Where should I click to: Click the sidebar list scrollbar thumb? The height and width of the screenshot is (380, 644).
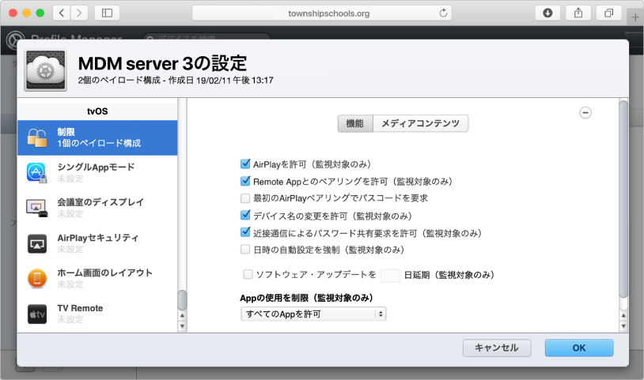[182, 300]
